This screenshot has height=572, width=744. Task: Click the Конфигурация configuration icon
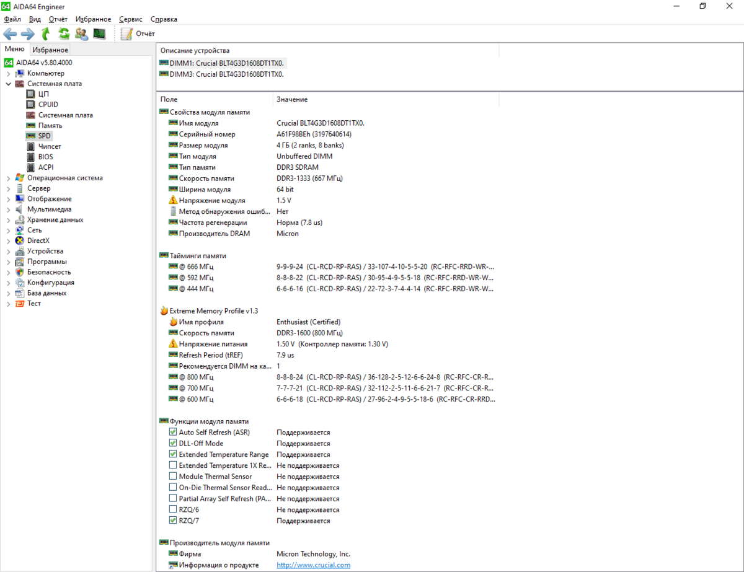pos(20,283)
